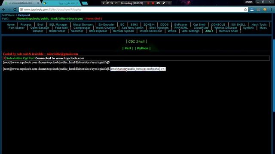Open PHP2XML
Screen dimensions: 275x154
pyautogui.click(x=181, y=28)
